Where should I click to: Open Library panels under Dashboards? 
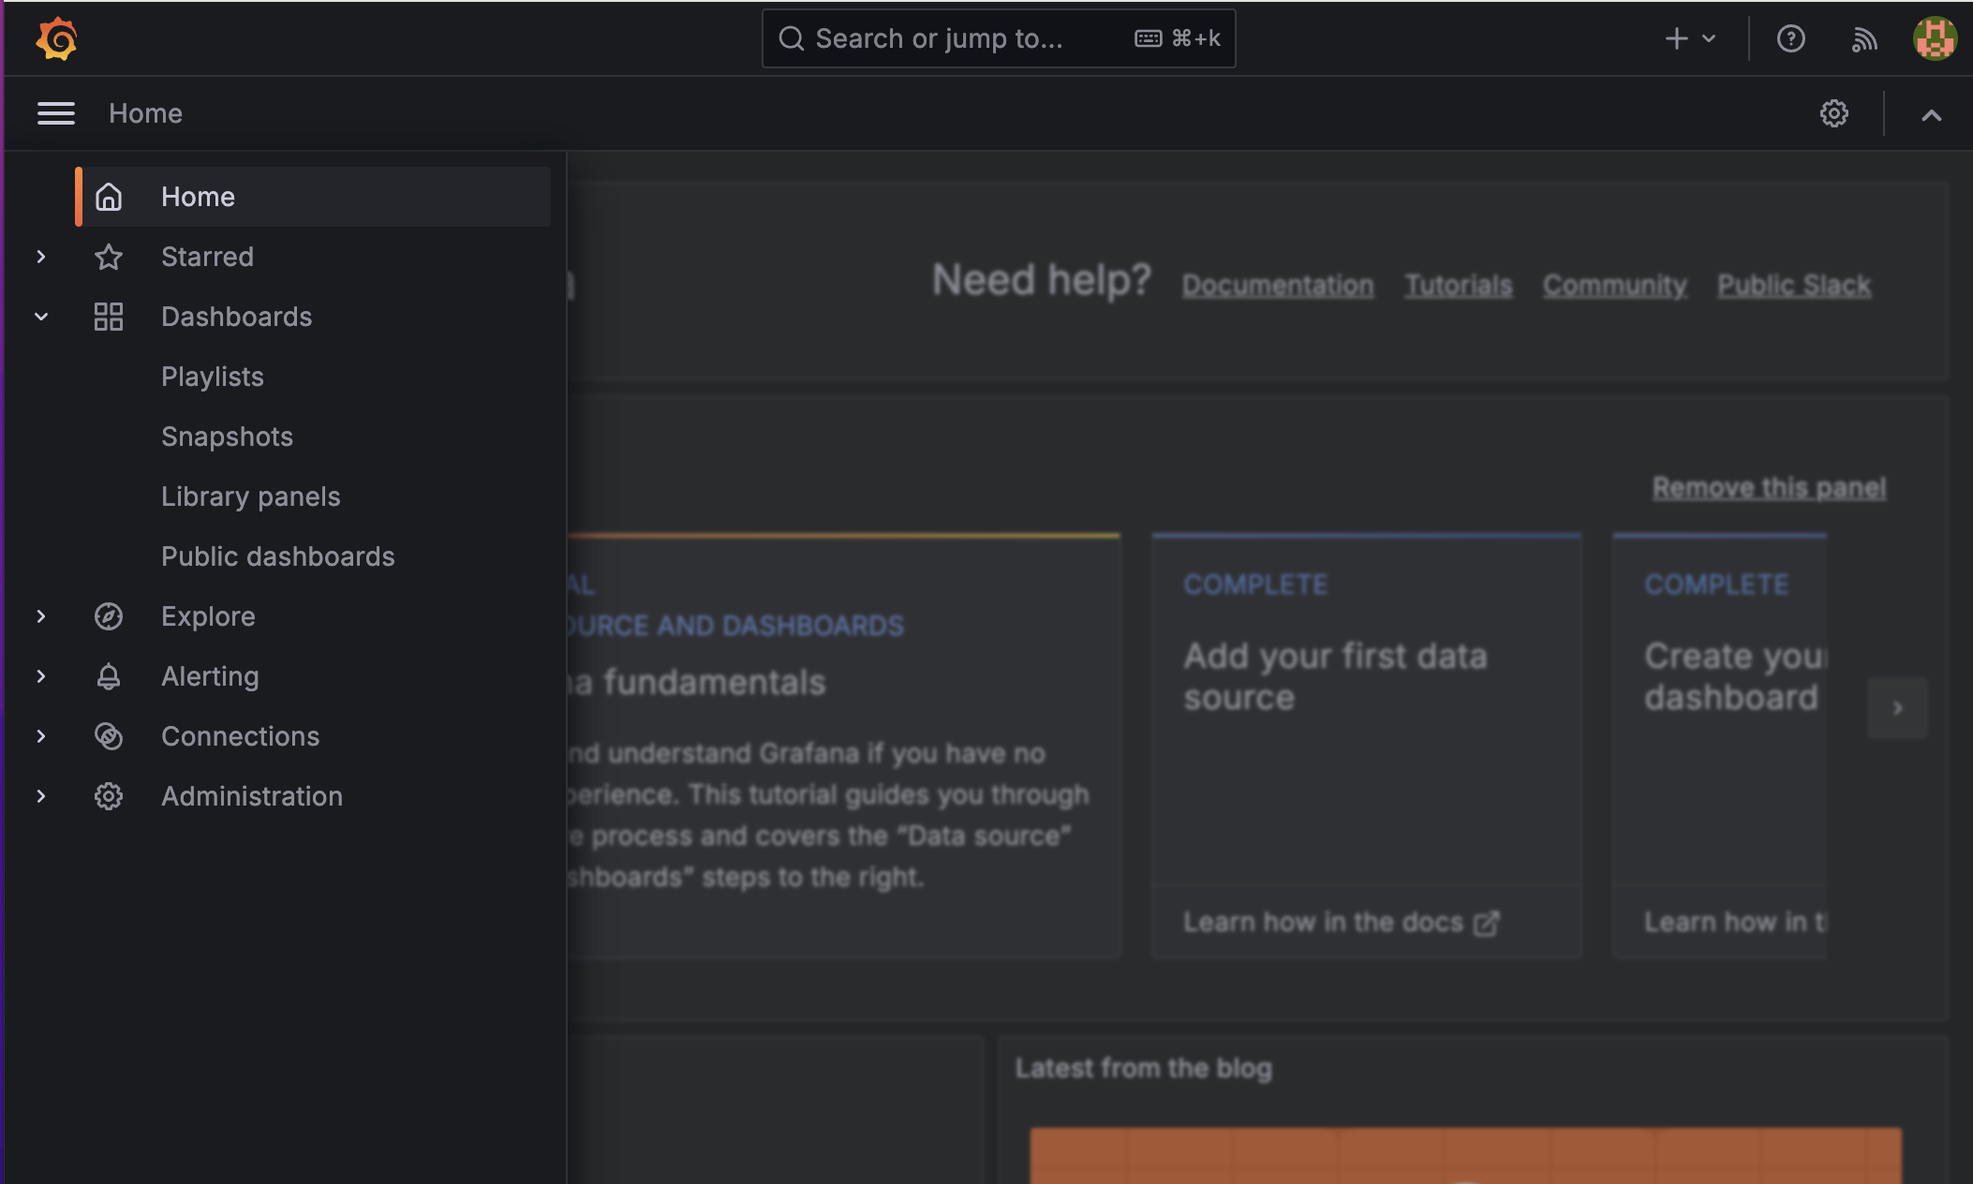[251, 496]
